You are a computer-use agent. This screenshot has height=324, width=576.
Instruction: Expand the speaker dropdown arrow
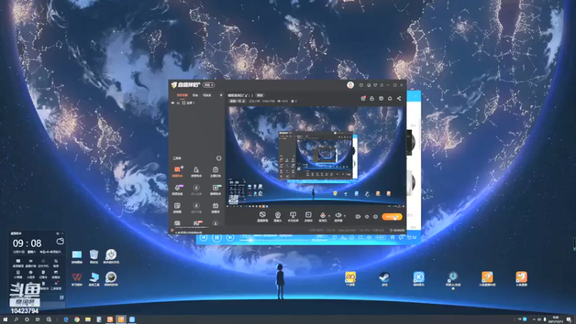(345, 216)
